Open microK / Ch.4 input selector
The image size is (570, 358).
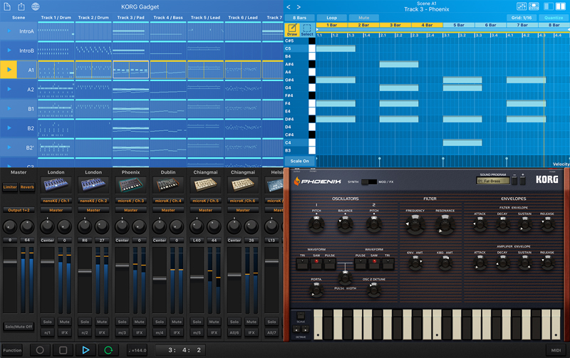(168, 201)
